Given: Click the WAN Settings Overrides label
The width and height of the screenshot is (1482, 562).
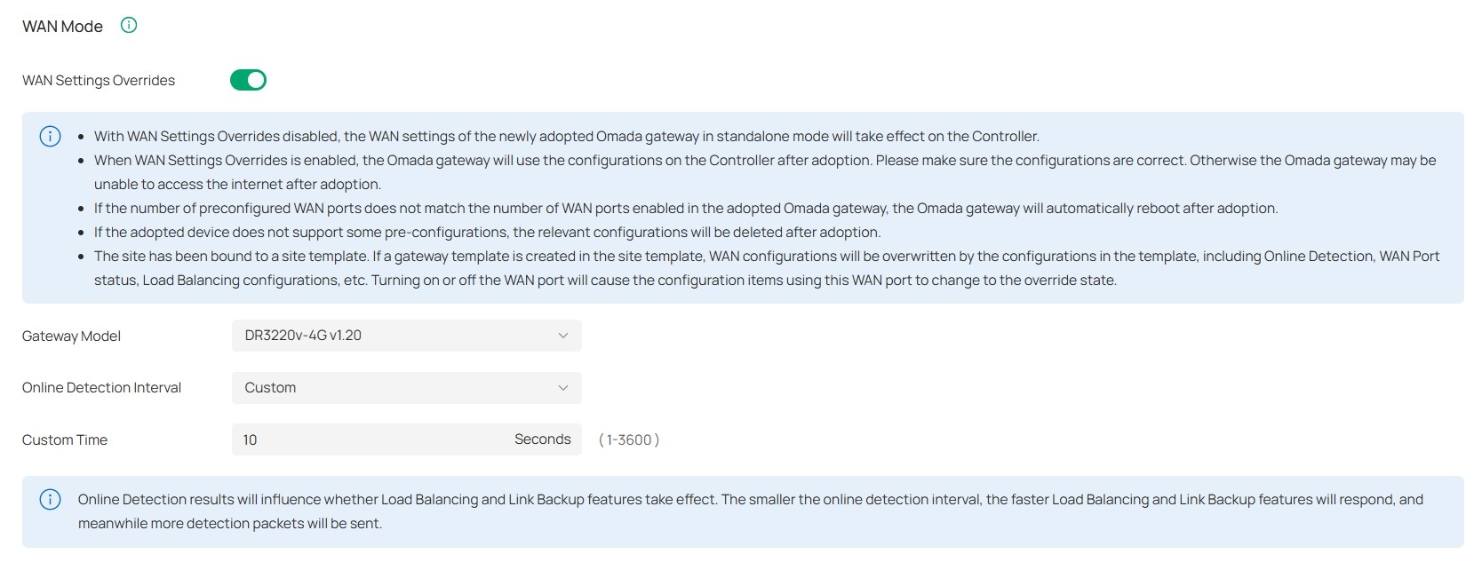Looking at the screenshot, I should coord(99,81).
